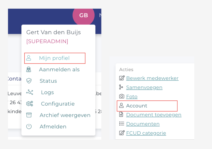Click the gears icon beside Configuratie
This screenshot has height=149, width=212.
(x=30, y=104)
